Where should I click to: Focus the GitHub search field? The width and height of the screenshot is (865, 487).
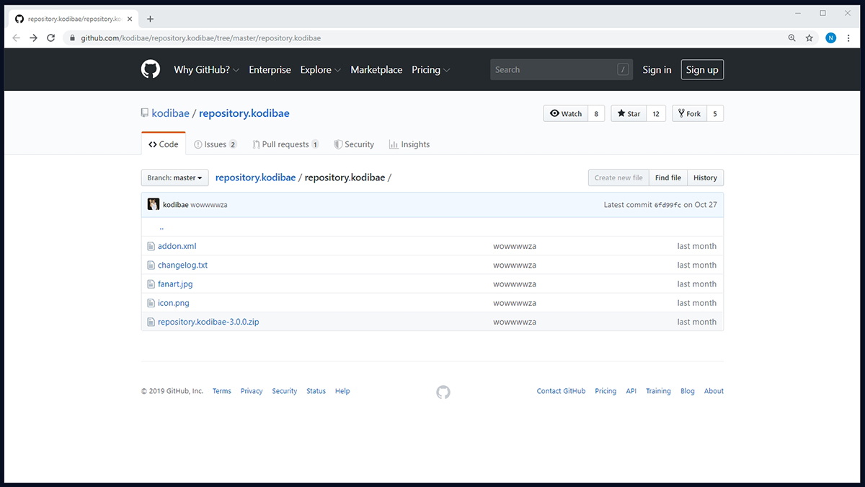point(562,70)
